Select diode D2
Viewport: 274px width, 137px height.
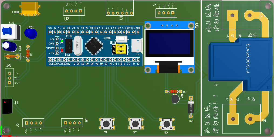[191, 107]
